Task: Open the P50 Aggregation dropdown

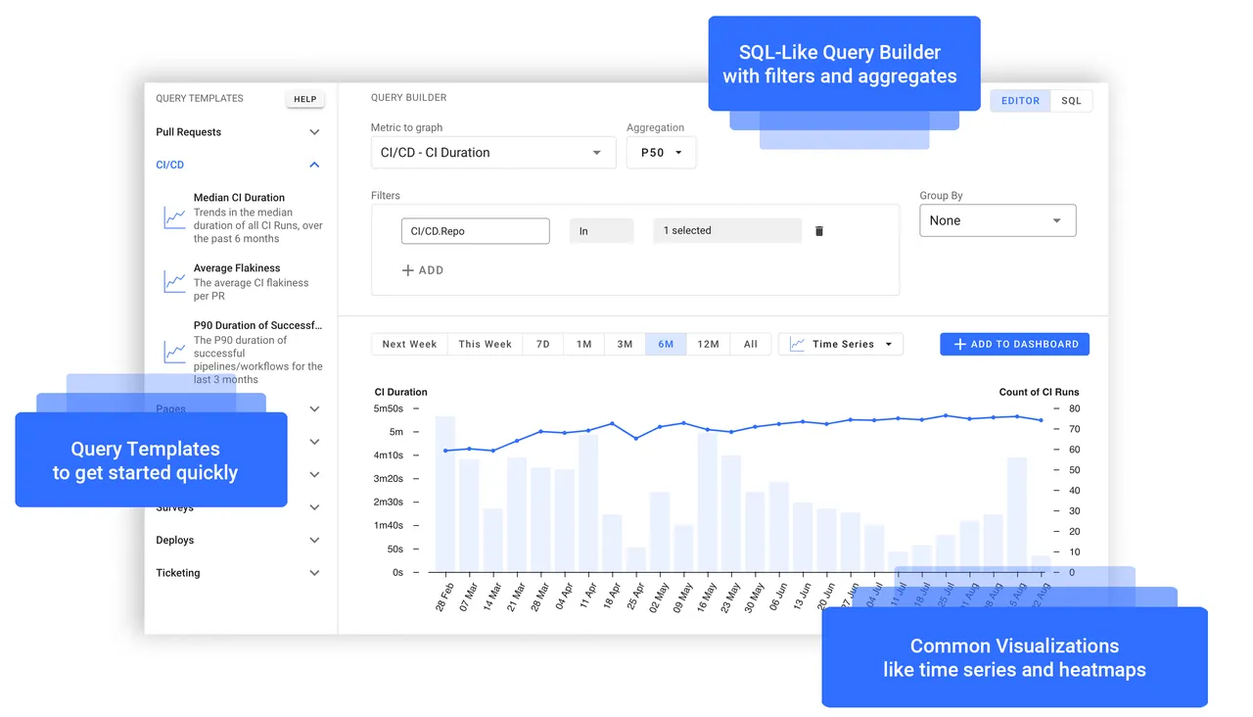Action: click(661, 153)
